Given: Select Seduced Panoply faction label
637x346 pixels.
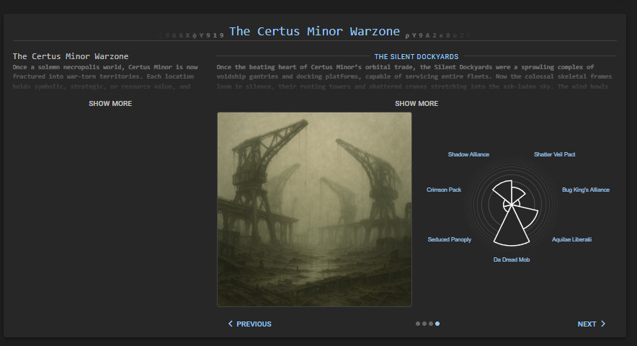Looking at the screenshot, I should (x=450, y=239).
